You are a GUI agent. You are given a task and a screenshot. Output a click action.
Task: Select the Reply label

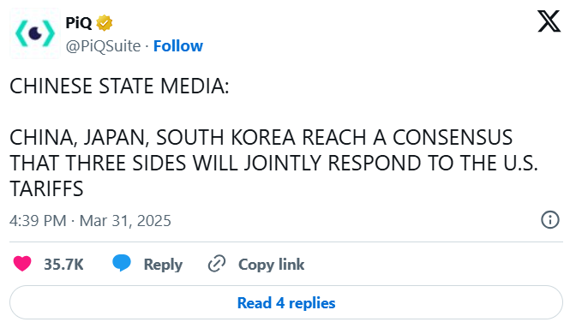point(163,265)
